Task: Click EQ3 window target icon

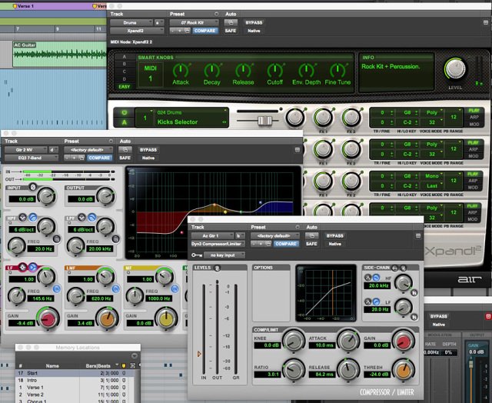Action: [298, 150]
